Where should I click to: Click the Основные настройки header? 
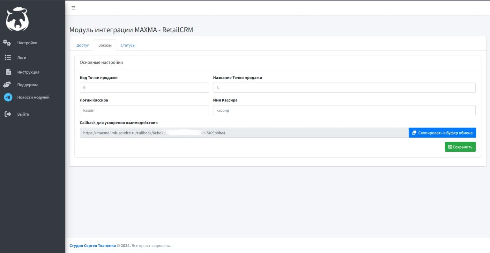101,62
